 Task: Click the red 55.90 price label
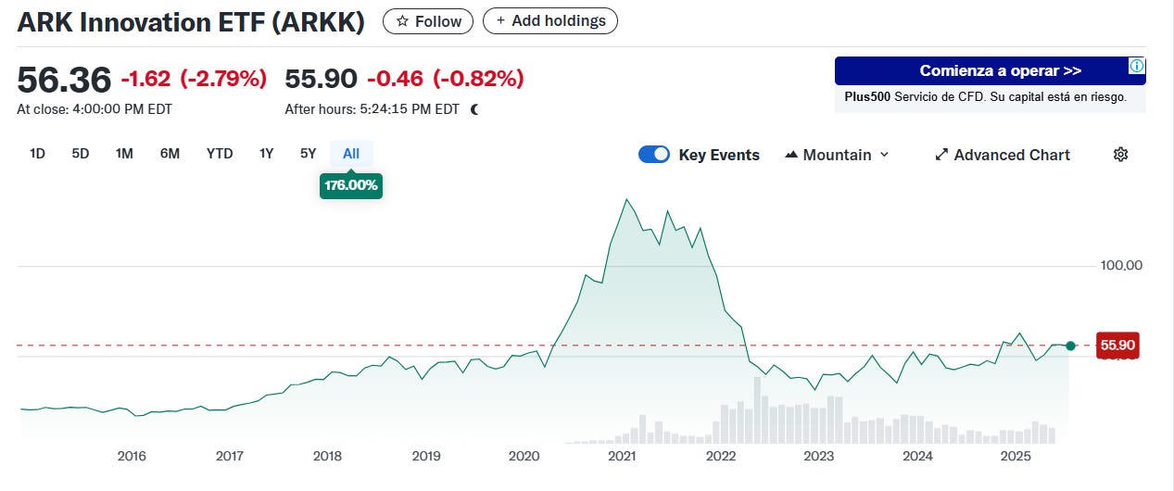point(1117,346)
